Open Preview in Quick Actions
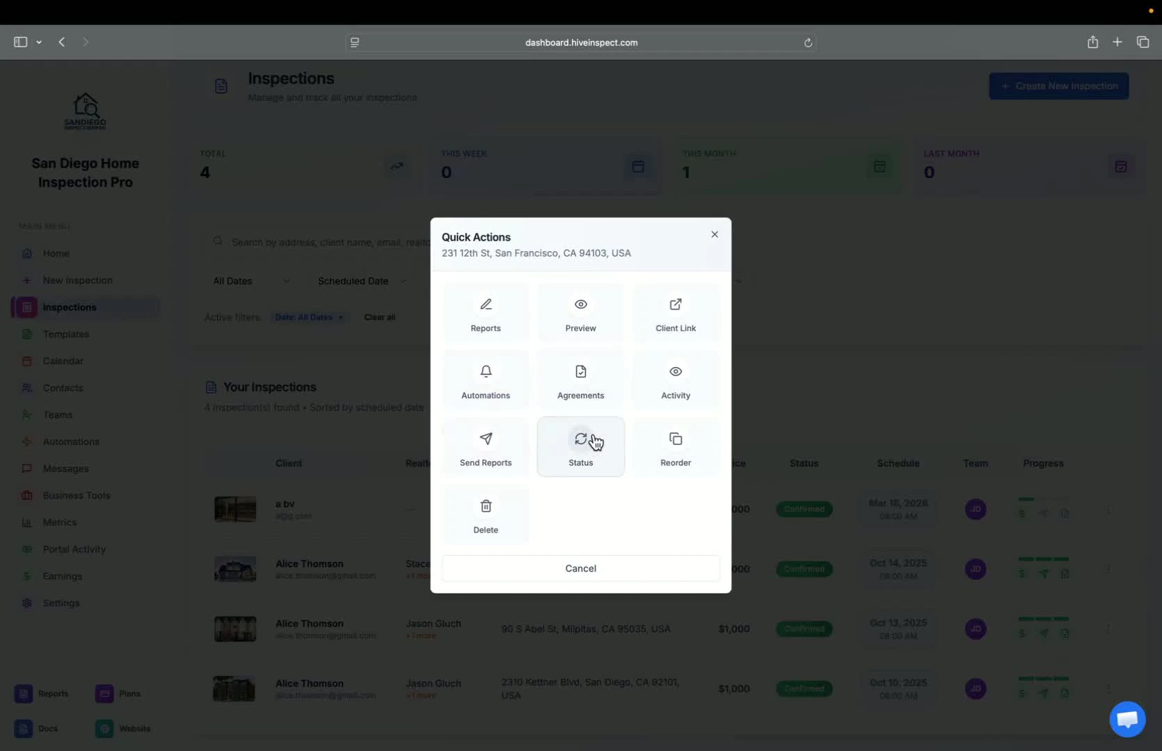The width and height of the screenshot is (1162, 751). point(580,312)
